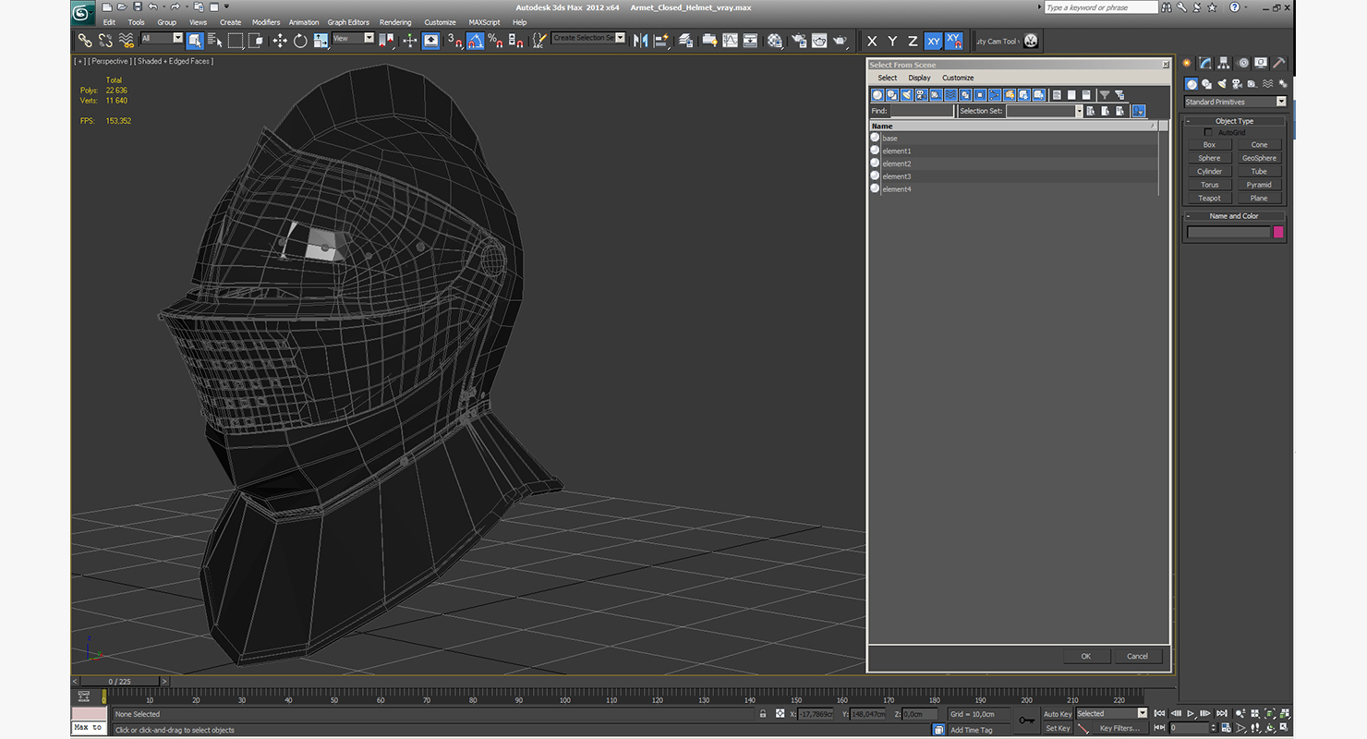
Task: Select Cameras category in Create panel
Action: point(1238,84)
